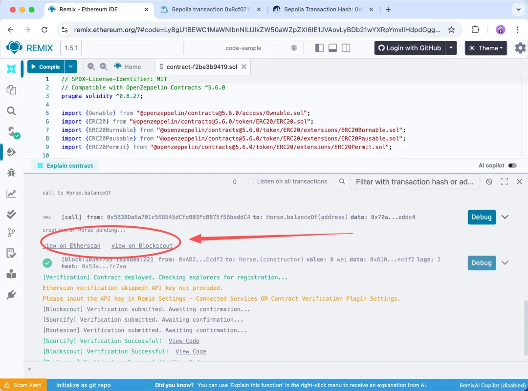The width and height of the screenshot is (528, 391).
Task: Open a new browser tab
Action: 388,9
